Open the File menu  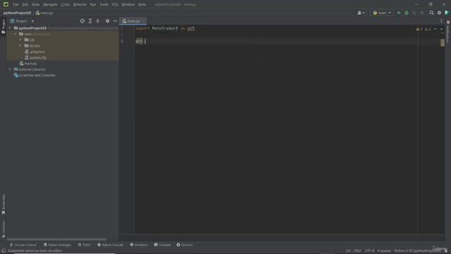click(x=16, y=4)
